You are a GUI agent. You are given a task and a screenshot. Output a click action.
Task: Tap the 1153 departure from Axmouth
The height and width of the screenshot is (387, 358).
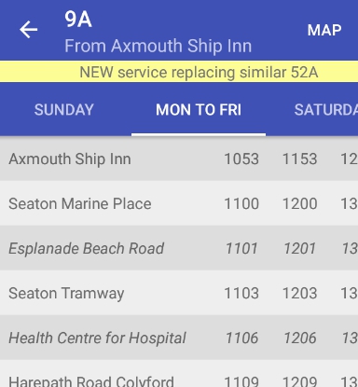[x=299, y=159]
